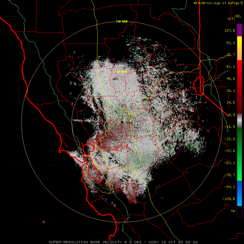Screen dimensions: 244x244
Task: Click the 50 NMI range ring label
Action: (x=122, y=72)
